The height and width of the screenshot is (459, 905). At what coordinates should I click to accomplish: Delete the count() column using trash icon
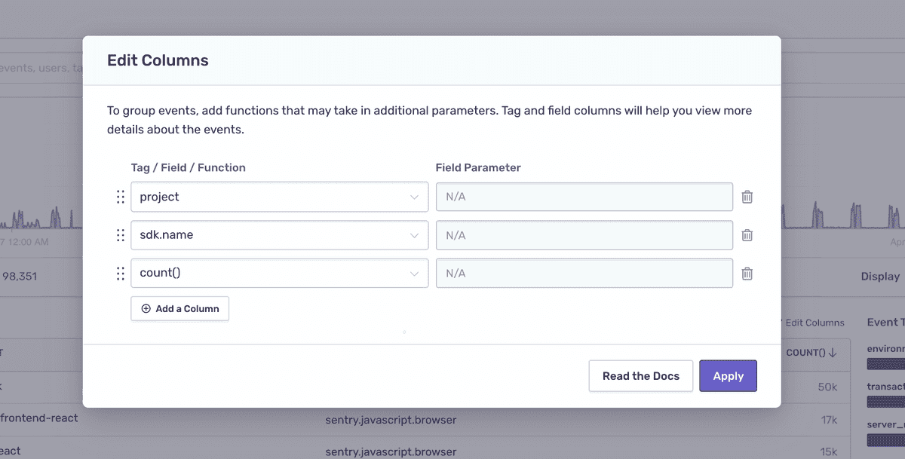click(x=747, y=274)
